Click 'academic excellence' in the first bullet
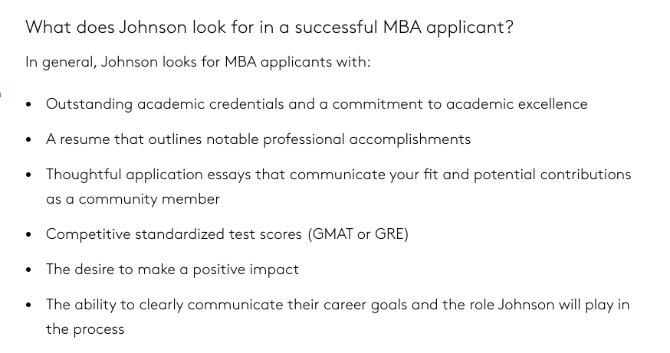 point(517,104)
